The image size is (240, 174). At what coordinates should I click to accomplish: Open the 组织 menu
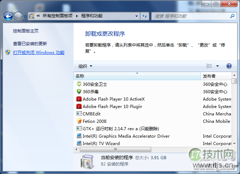85,66
